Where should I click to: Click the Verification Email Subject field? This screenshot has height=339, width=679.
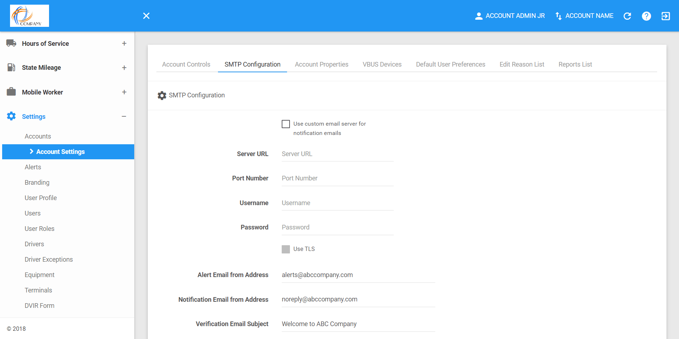tap(358, 324)
